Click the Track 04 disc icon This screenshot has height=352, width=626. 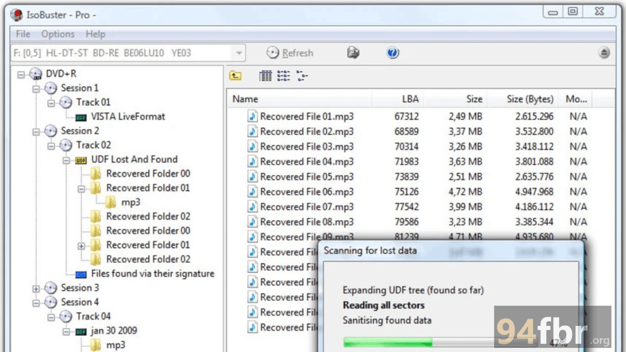pyautogui.click(x=66, y=316)
